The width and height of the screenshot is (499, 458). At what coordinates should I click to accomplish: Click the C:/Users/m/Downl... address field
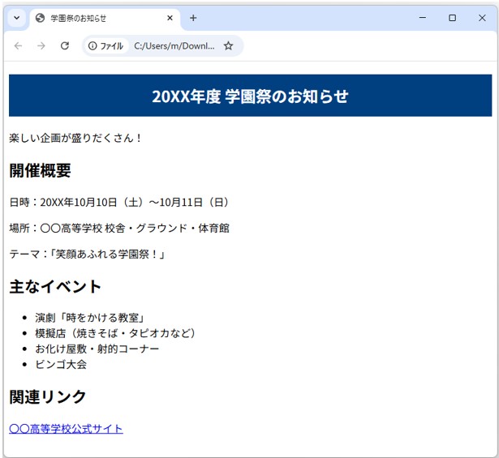point(174,46)
